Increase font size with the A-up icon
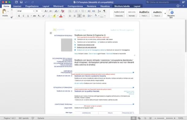187x120 pixels. tap(46, 11)
